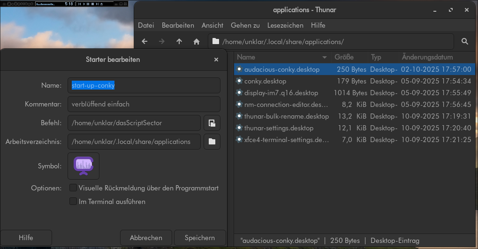
Task: Open the Bearbeiten menu
Action: click(x=178, y=25)
